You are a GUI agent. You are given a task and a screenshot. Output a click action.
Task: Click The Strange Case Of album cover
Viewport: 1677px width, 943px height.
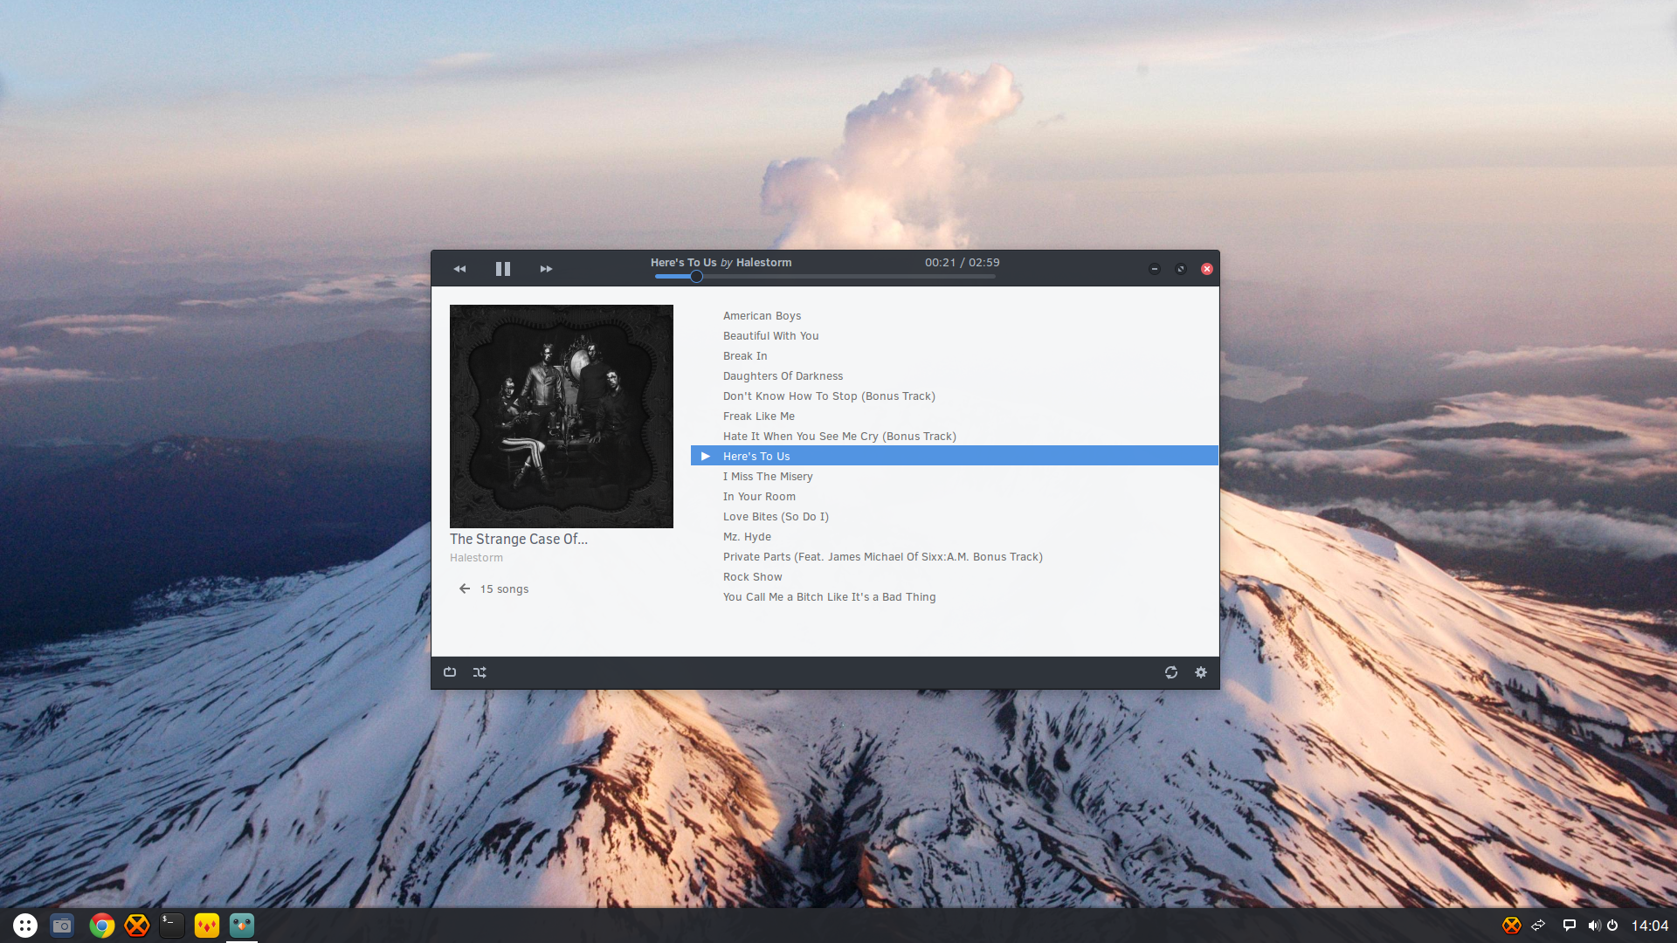pyautogui.click(x=562, y=416)
